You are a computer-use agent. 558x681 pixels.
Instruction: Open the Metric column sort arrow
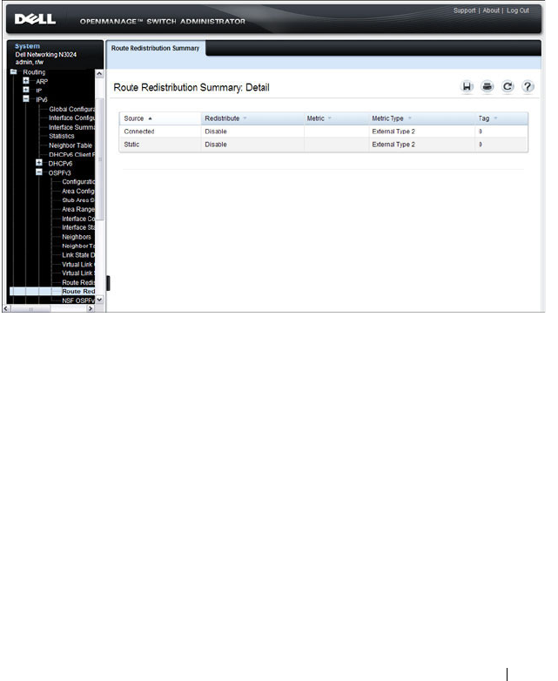coord(330,118)
